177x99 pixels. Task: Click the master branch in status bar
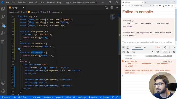[x=6, y=97]
